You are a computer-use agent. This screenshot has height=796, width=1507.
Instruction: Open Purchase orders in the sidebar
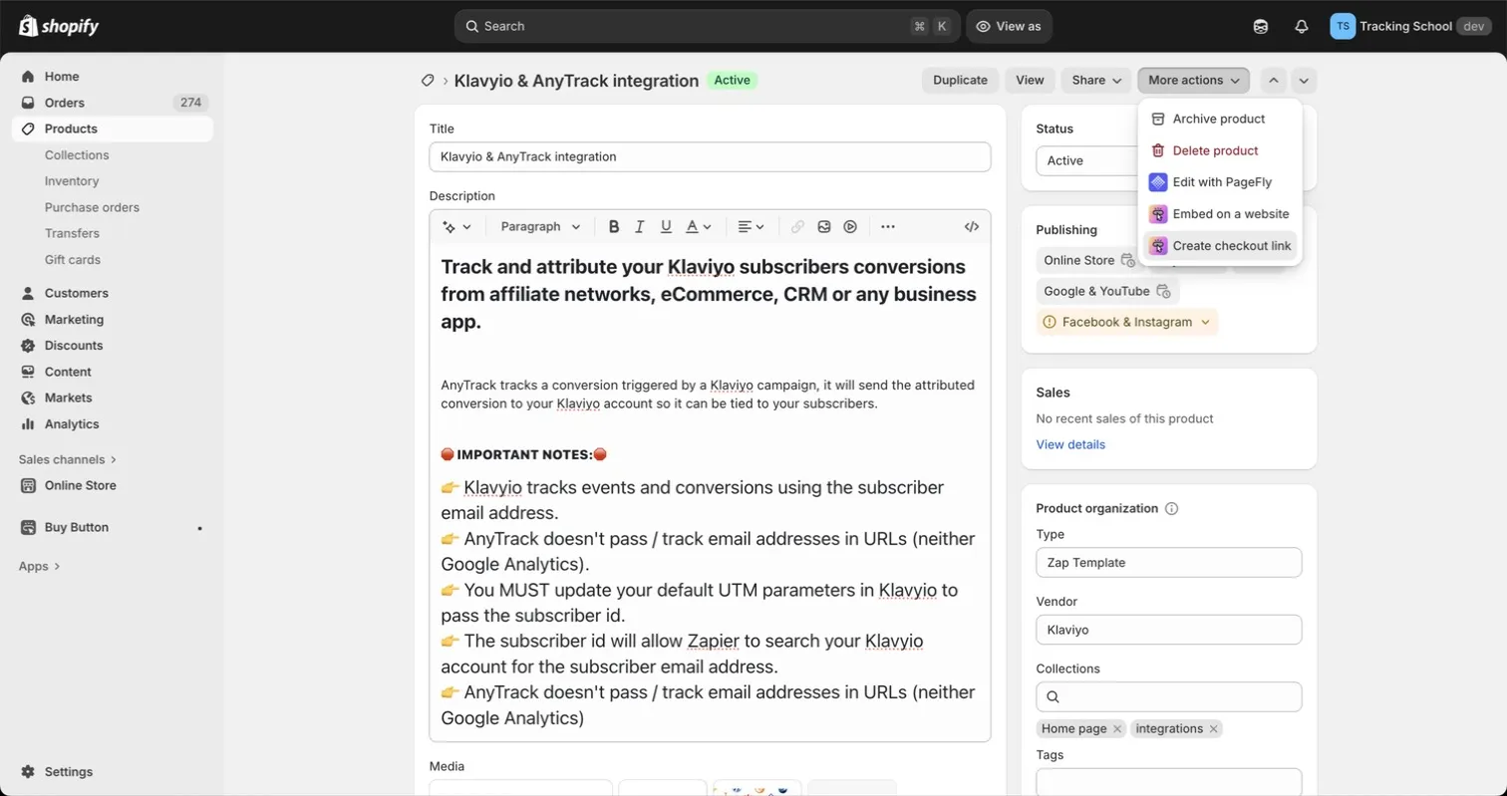(x=92, y=207)
